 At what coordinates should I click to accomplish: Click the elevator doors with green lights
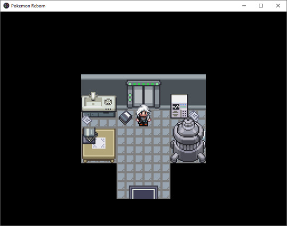click(143, 94)
